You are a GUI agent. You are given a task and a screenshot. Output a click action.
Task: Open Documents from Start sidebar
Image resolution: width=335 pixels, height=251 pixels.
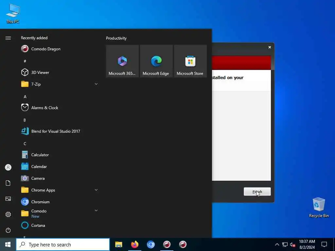coord(8,183)
